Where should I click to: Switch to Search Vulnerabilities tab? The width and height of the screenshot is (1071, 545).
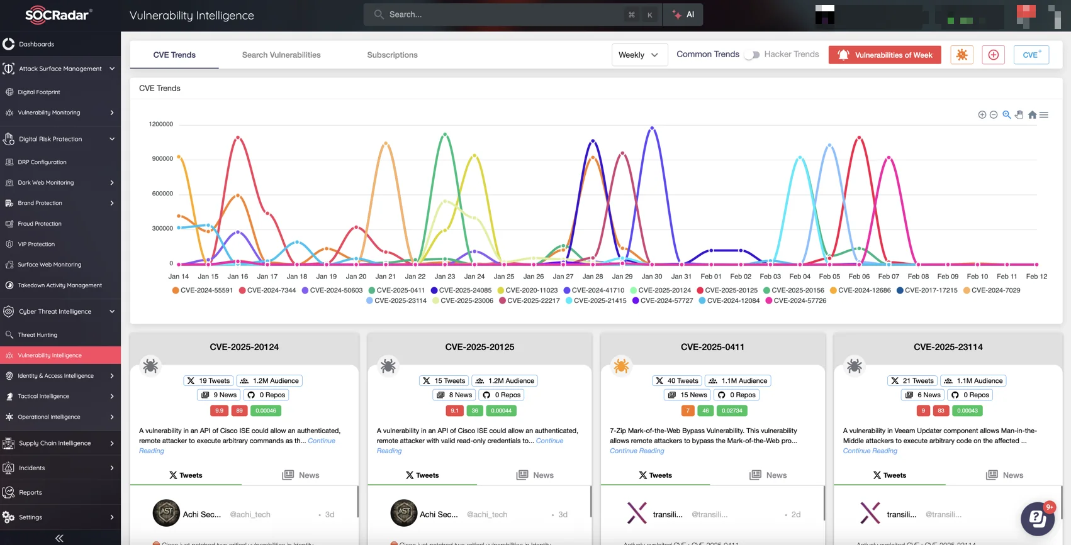281,55
